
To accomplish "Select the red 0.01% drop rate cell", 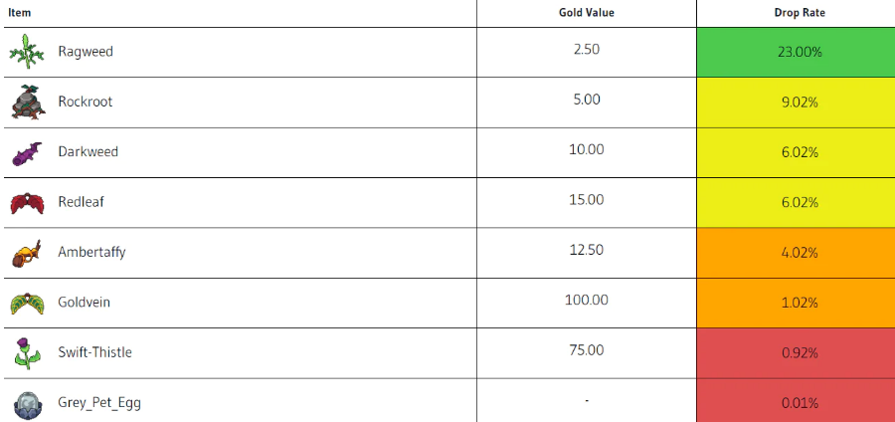I will point(800,403).
